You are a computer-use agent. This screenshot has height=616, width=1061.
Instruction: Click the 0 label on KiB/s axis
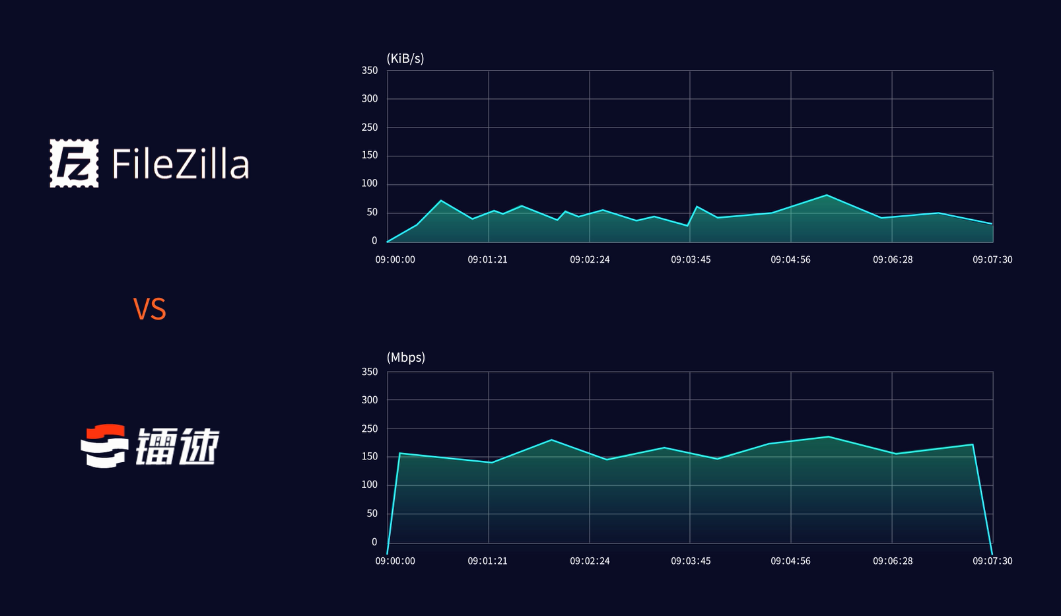tap(374, 240)
